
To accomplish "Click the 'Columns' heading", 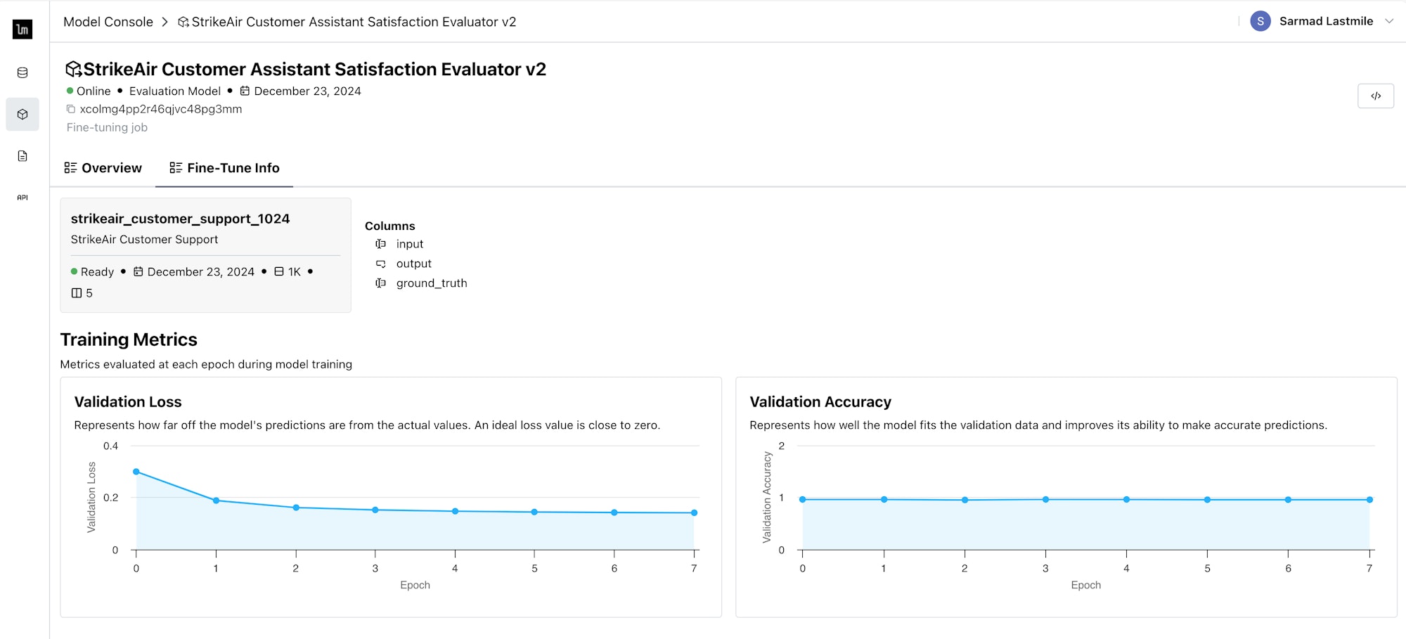I will tap(390, 226).
